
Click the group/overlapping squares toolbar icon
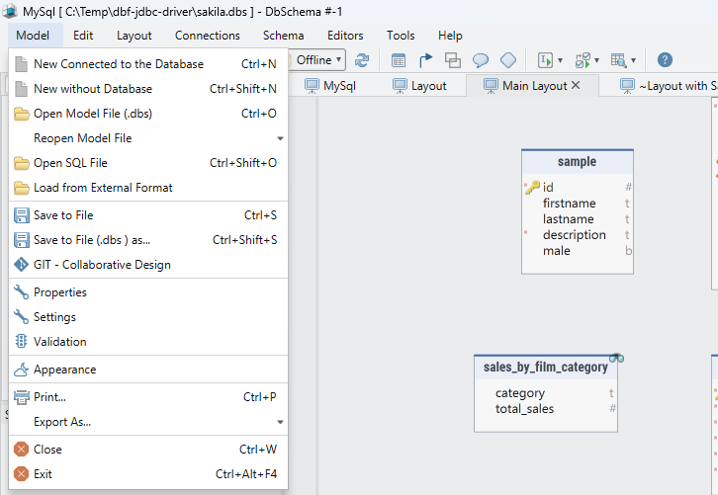(x=453, y=60)
